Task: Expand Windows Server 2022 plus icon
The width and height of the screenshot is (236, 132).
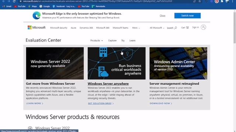Action: pos(30,128)
